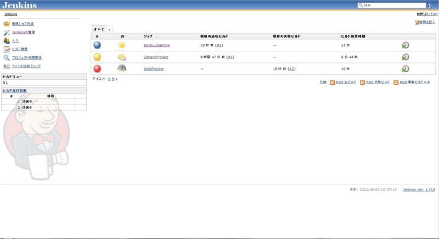Image resolution: width=439 pixels, height=239 pixels.
Task: Open the RSS 全ビルド feed link
Action: [346, 82]
